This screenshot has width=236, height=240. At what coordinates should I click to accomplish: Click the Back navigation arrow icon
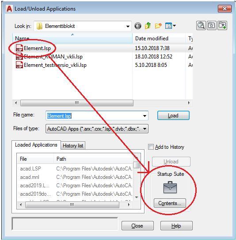[x=138, y=26]
